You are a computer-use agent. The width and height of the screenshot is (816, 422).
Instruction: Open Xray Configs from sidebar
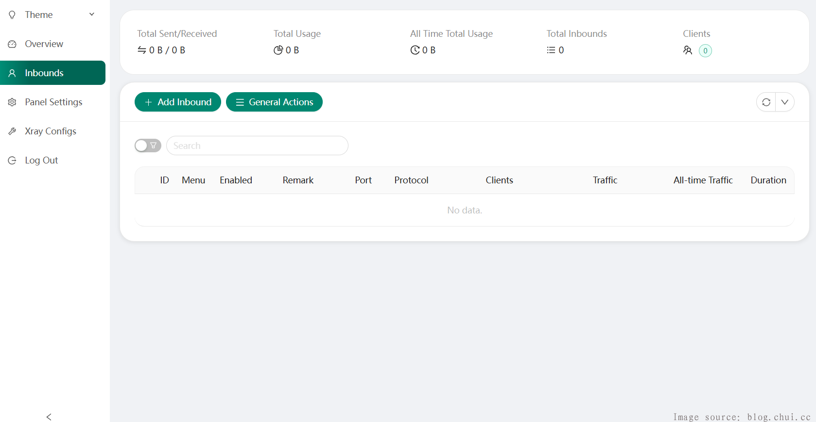click(51, 131)
